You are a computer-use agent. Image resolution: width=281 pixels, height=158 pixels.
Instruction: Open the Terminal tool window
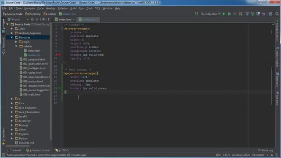tap(14, 150)
